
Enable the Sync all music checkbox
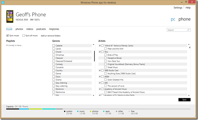point(23,36)
